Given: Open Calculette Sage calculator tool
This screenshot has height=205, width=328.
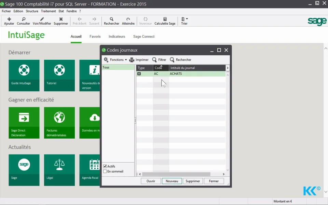Looking at the screenshot, I should tap(165, 21).
